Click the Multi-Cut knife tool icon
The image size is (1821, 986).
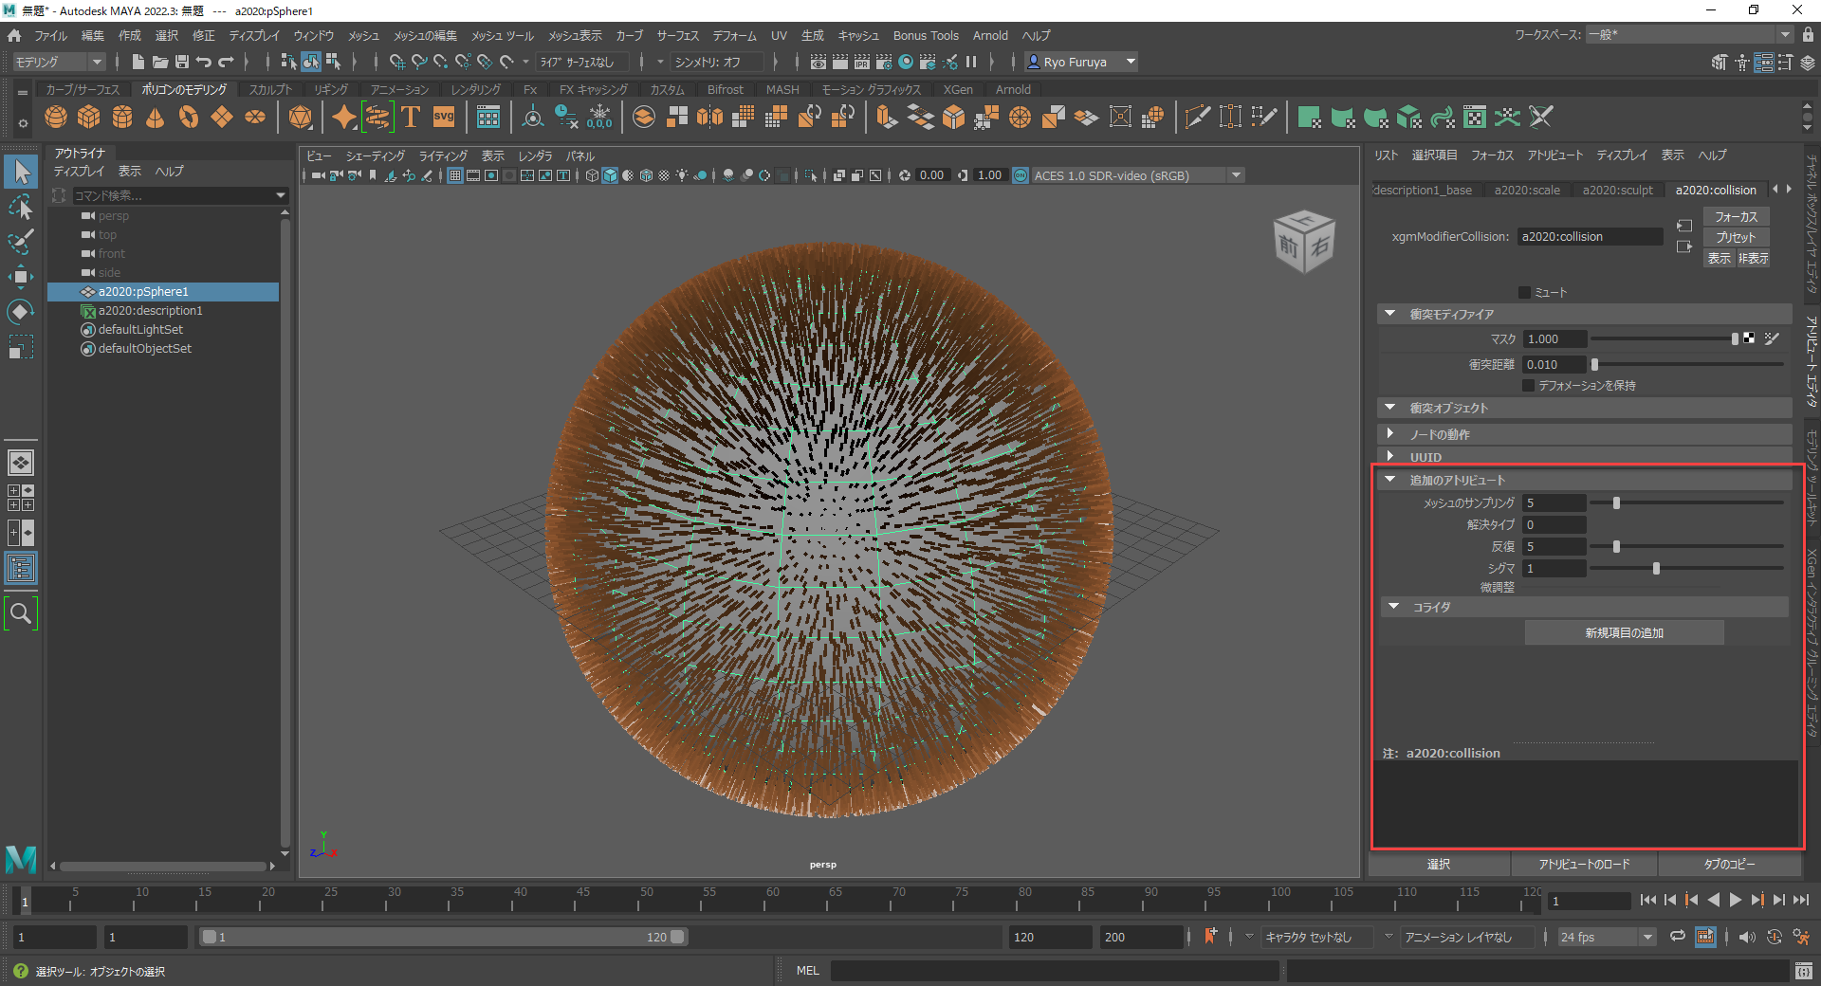(x=1198, y=118)
